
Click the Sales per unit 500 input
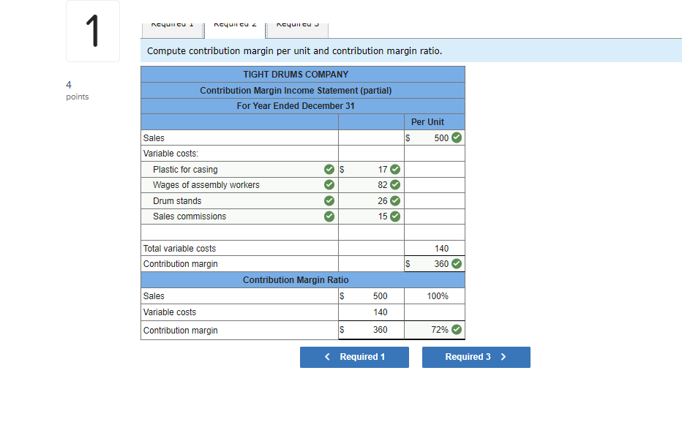pyautogui.click(x=435, y=138)
